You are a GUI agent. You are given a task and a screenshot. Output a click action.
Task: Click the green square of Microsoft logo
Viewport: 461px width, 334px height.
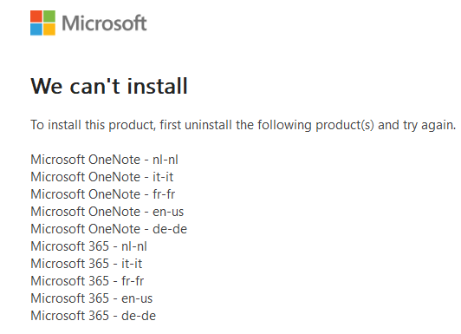click(49, 16)
